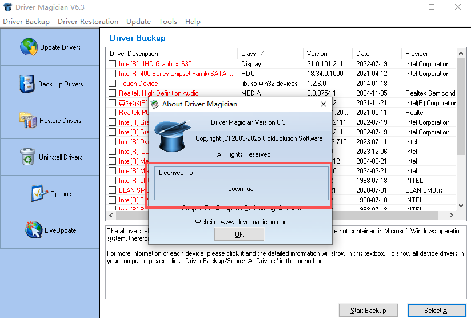This screenshot has height=318, width=471.
Task: Open the Options sidebar icon
Action: click(x=39, y=193)
